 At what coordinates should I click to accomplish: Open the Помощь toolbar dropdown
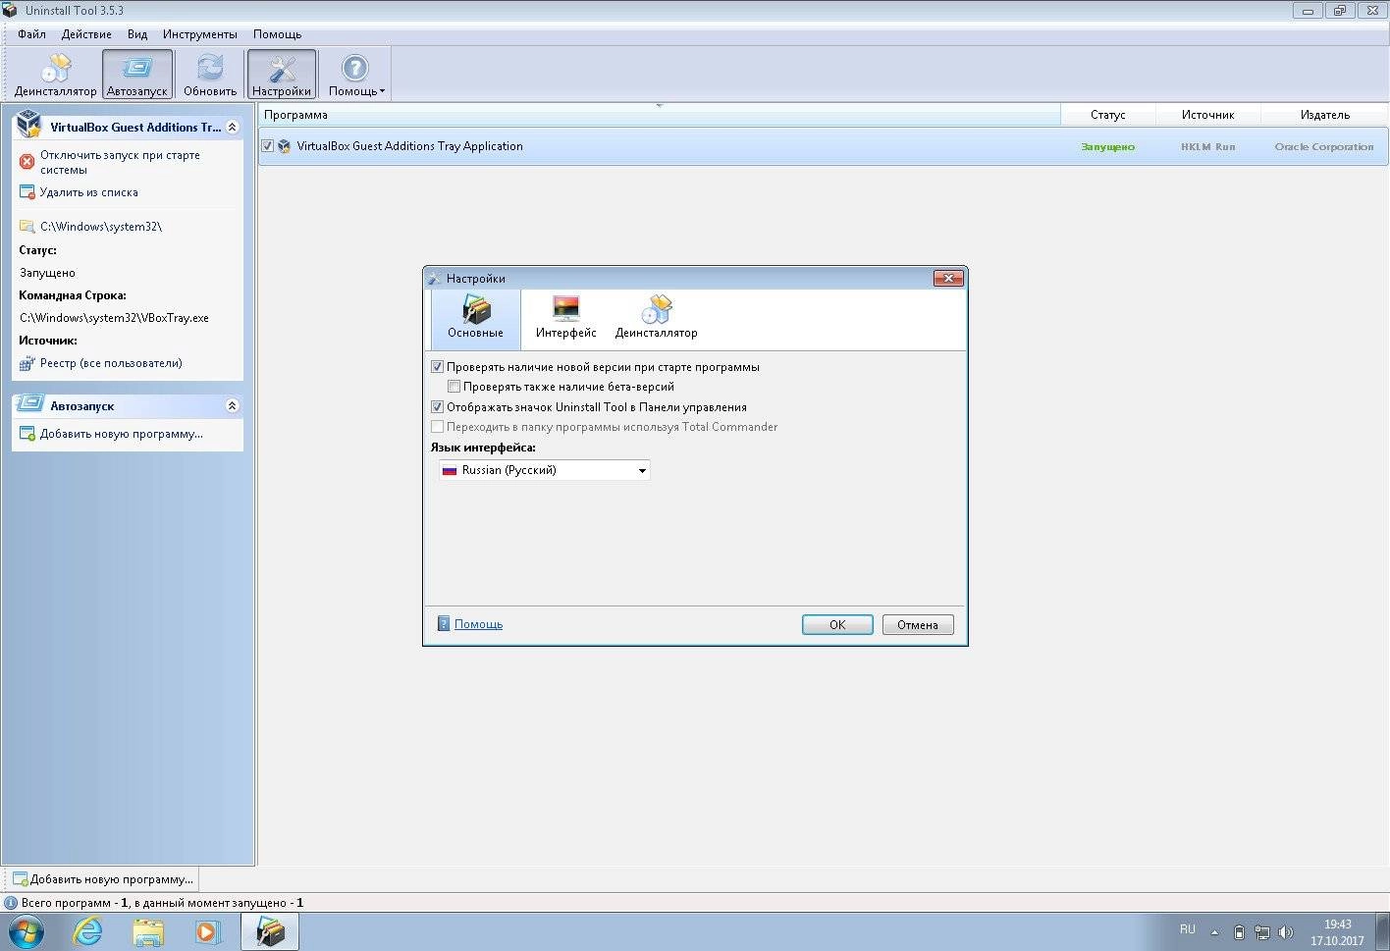coord(355,75)
